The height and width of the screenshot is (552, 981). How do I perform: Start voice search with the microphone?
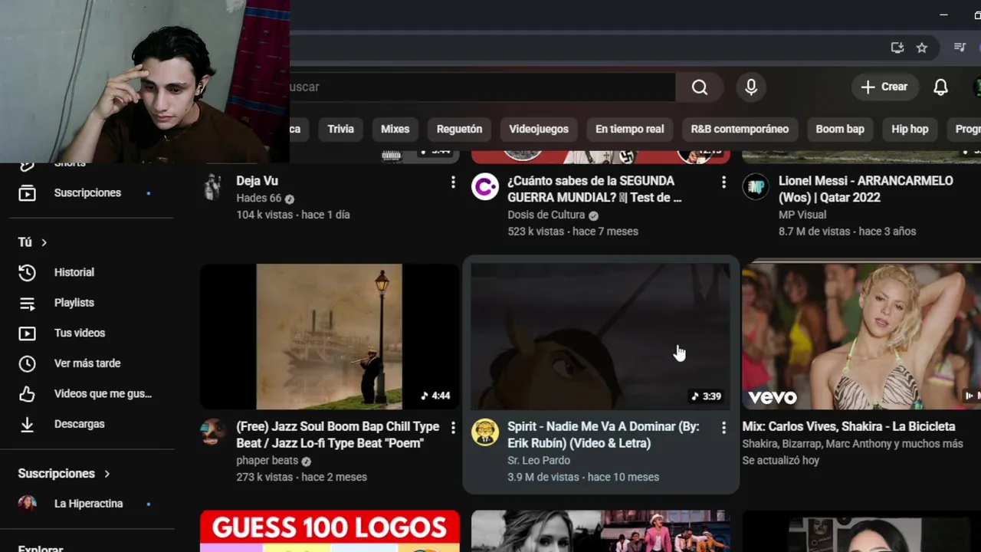[751, 87]
